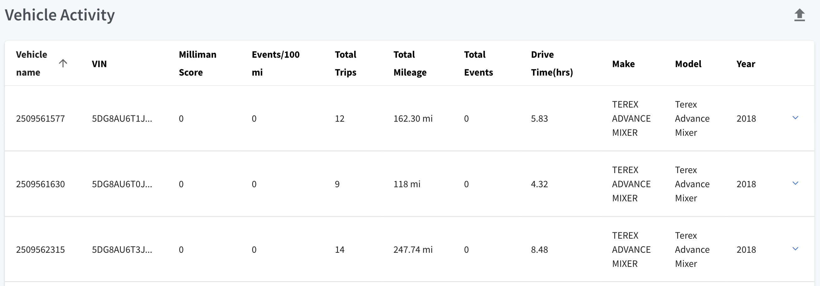This screenshot has width=820, height=286.
Task: Click the Events/100 mi column header
Action: coord(276,63)
